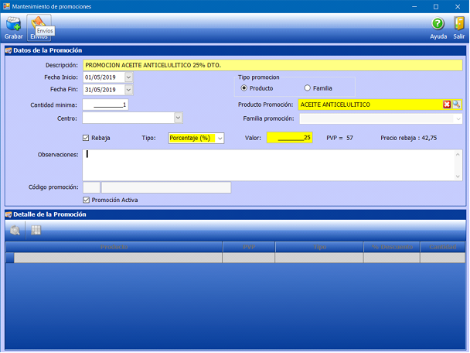The image size is (470, 353).
Task: Click the % Descuento column header
Action: [x=391, y=247]
